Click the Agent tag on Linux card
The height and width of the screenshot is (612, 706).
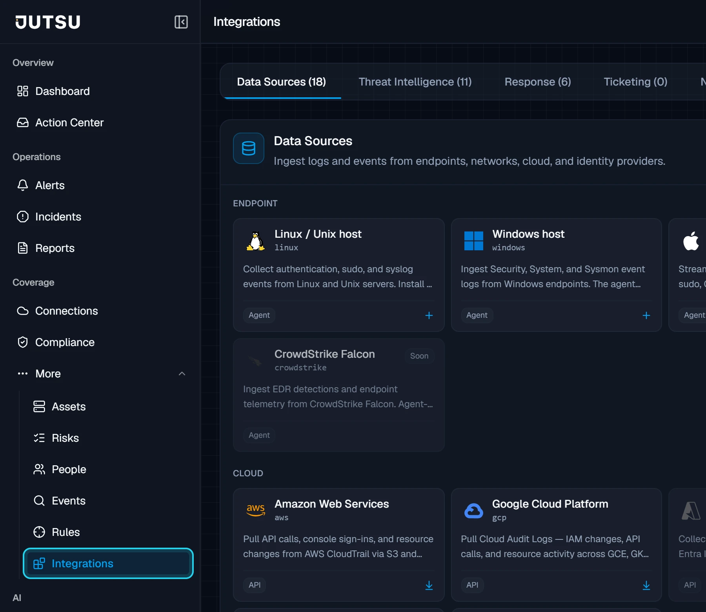tap(259, 315)
